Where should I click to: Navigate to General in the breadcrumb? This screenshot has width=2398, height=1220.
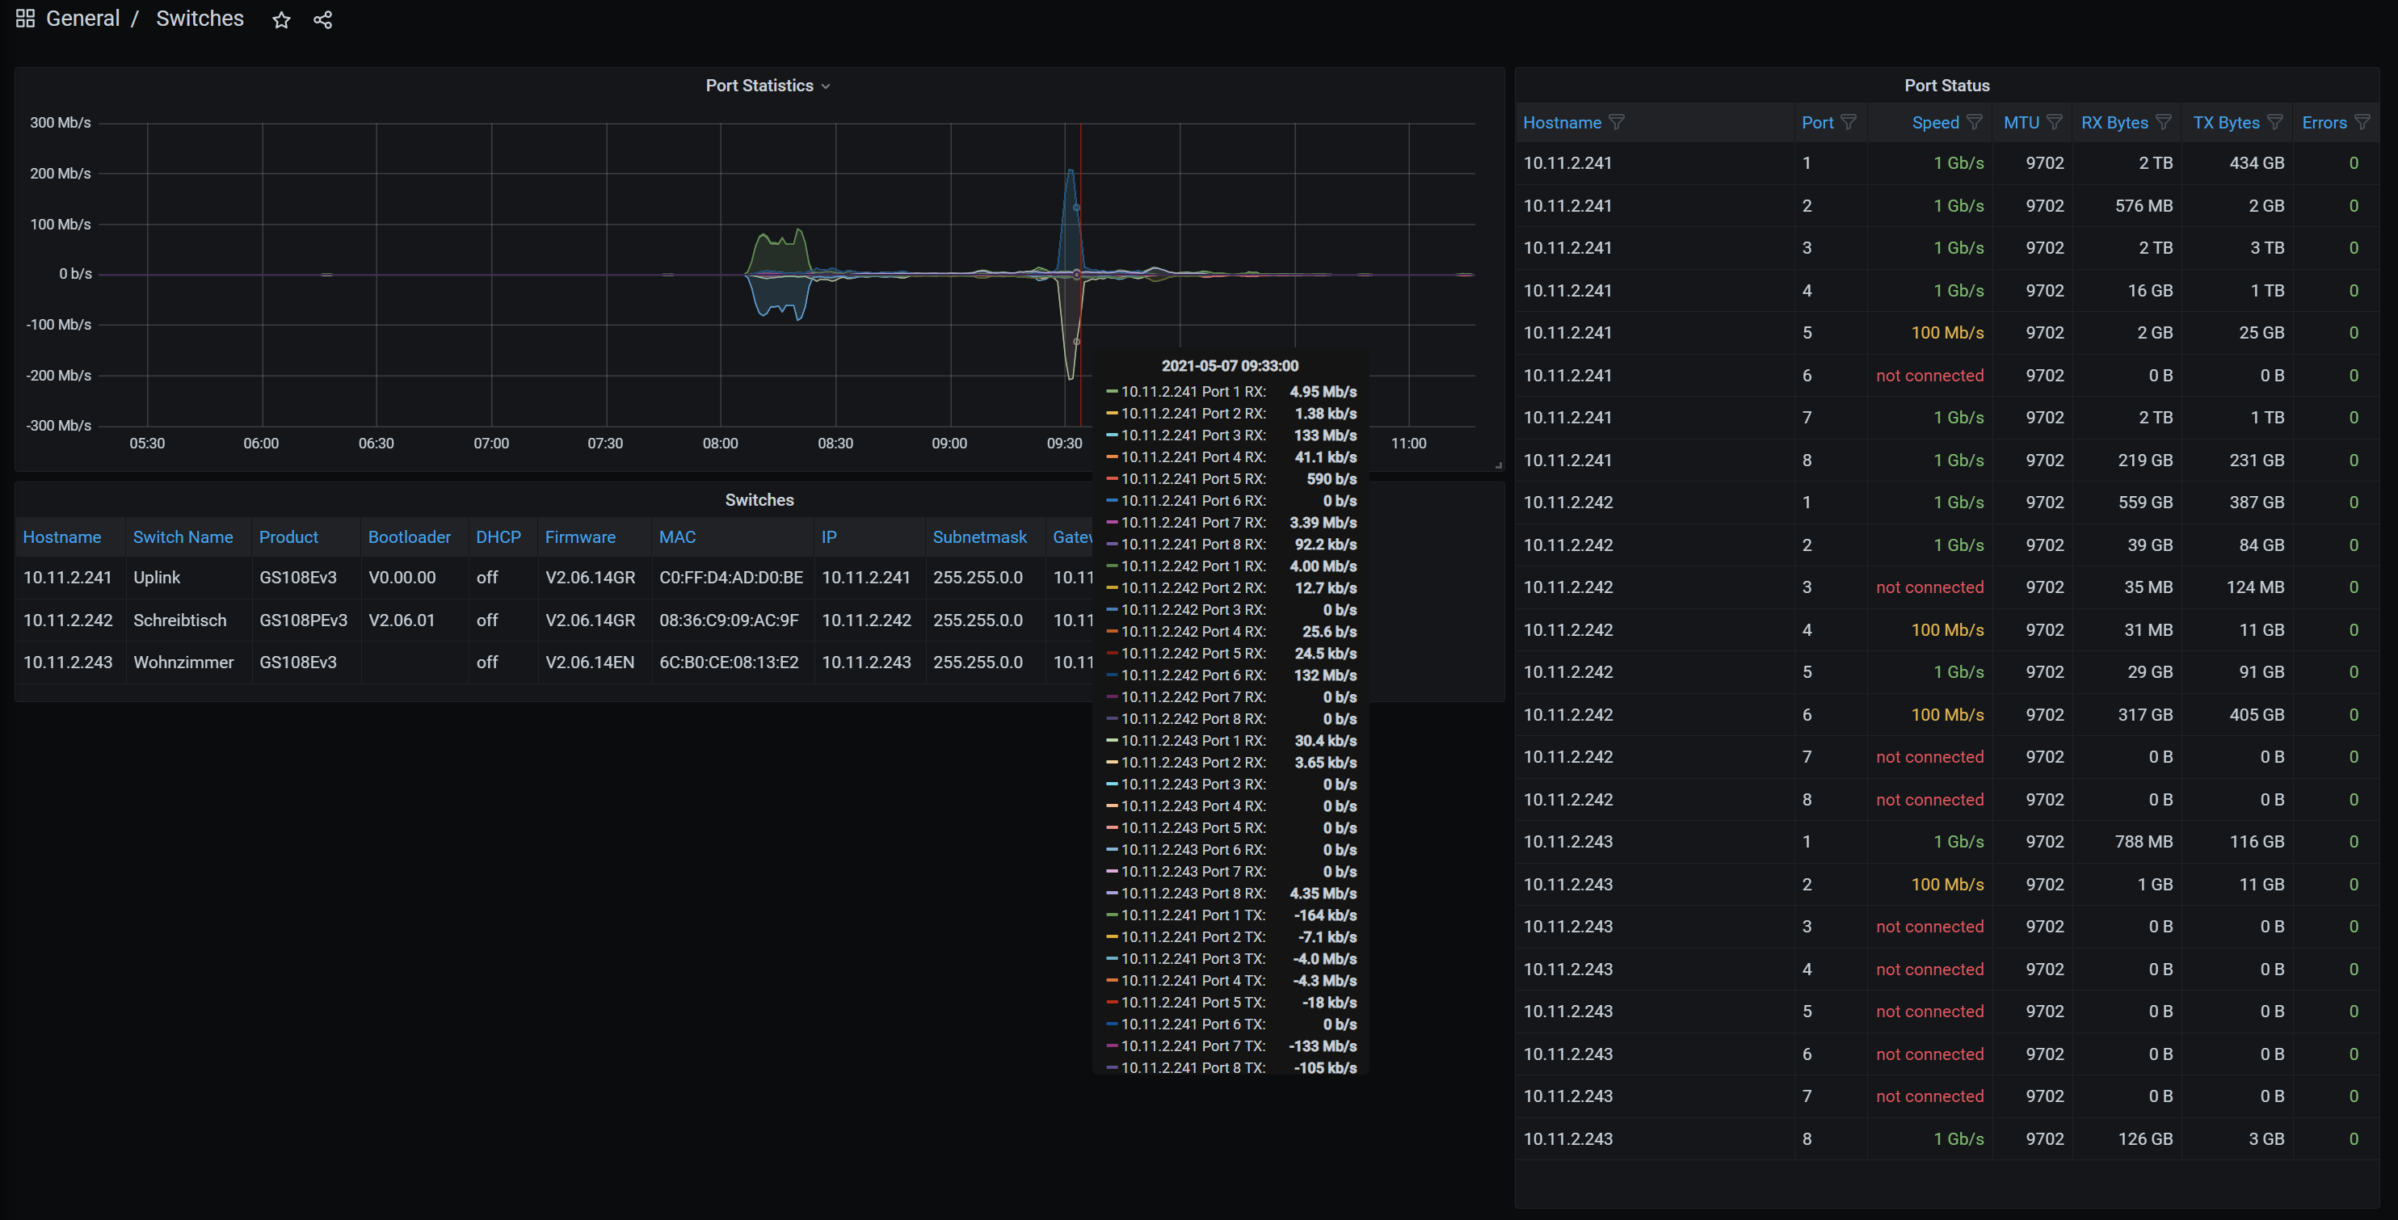pos(83,18)
